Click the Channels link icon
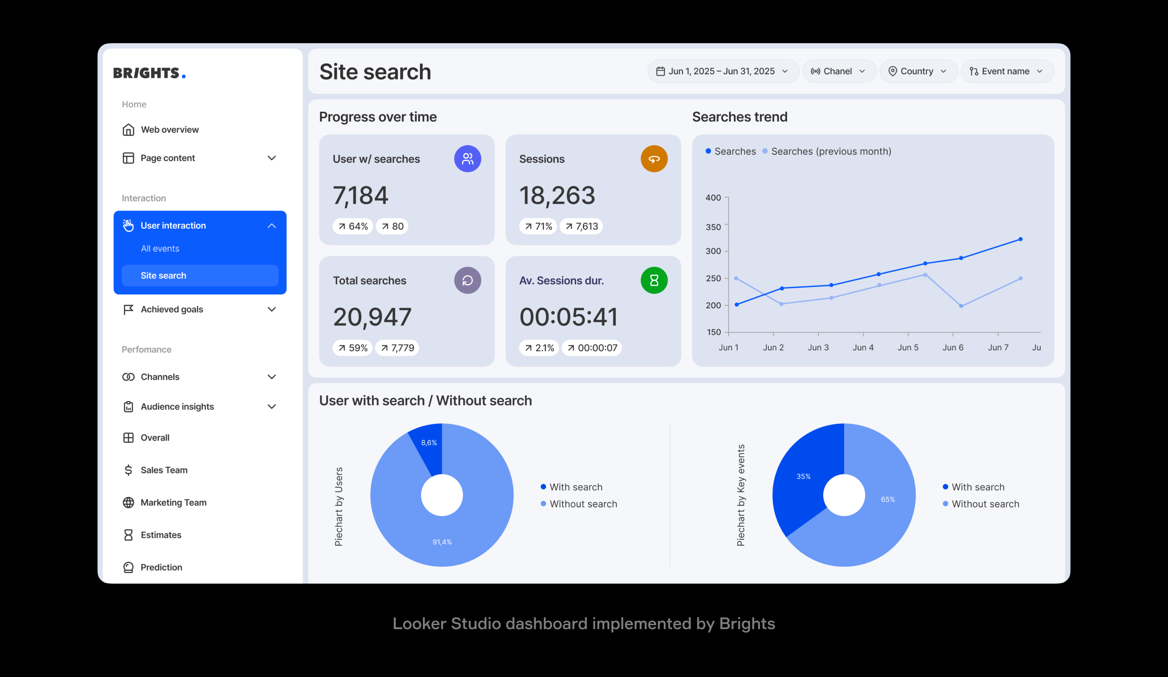Viewport: 1168px width, 677px height. pos(128,377)
